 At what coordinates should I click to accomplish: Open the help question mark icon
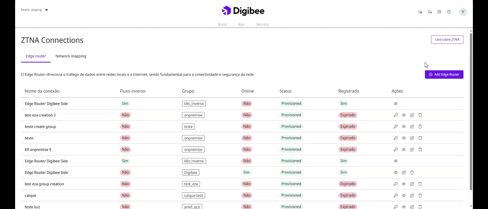[449, 12]
